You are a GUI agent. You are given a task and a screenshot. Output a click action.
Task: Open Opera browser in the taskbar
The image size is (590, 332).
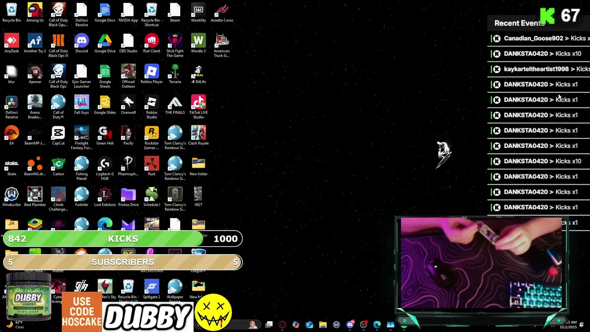pos(282,325)
